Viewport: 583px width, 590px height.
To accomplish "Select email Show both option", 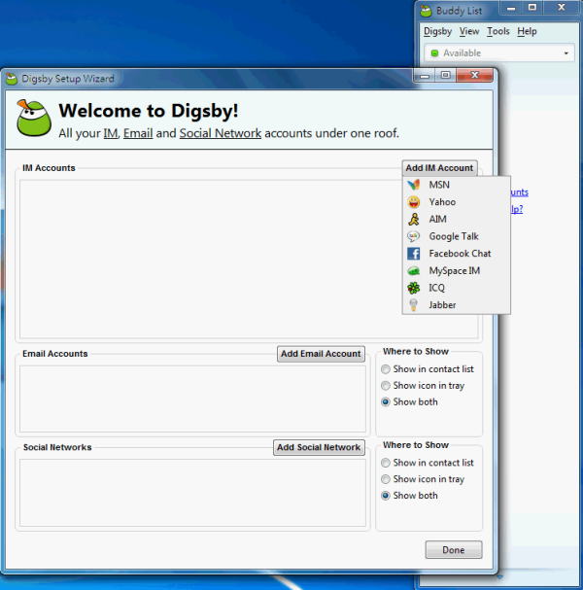I will pos(409,401).
